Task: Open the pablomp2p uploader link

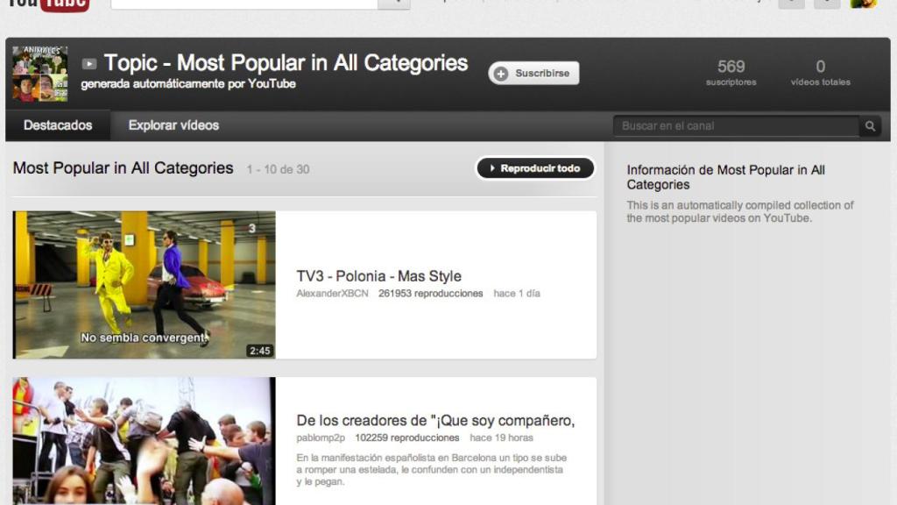Action: coord(321,437)
